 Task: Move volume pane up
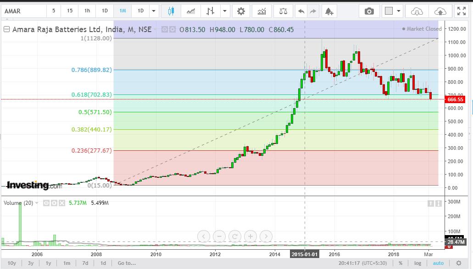[x=430, y=203]
